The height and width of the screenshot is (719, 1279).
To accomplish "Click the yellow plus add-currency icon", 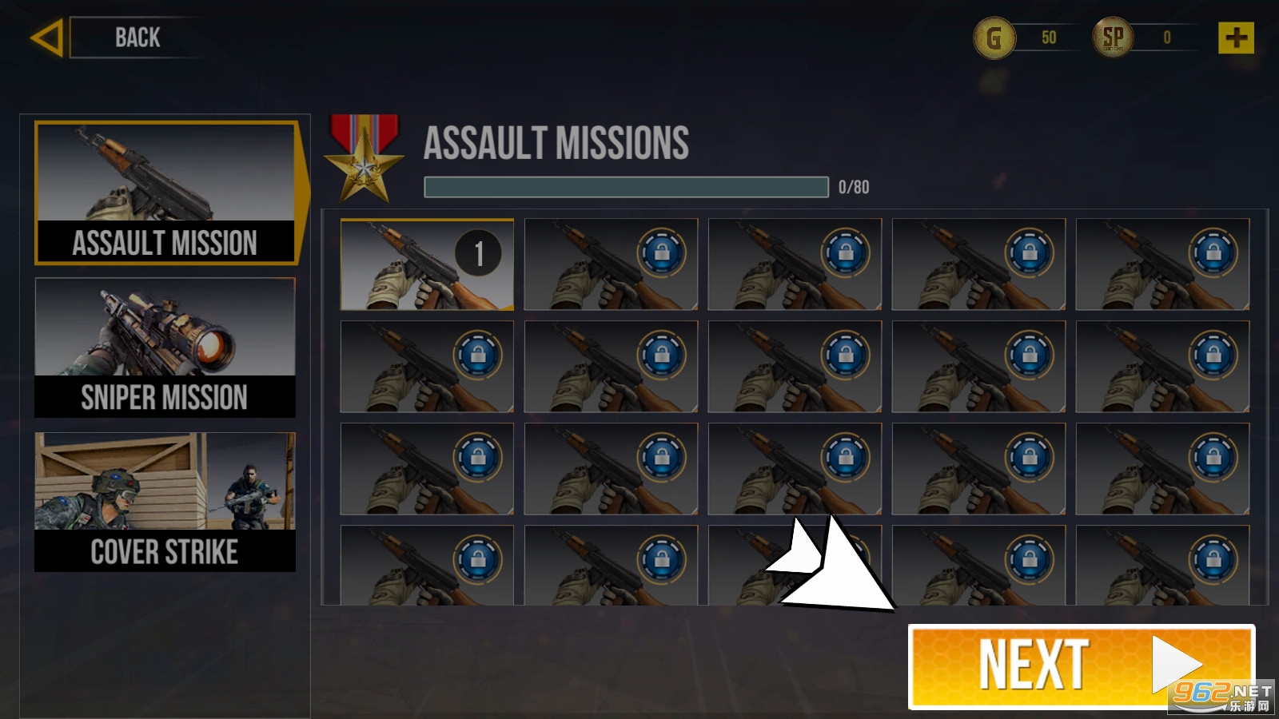I will [x=1236, y=38].
